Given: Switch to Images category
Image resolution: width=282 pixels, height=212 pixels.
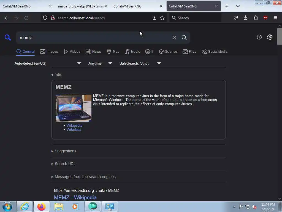Looking at the screenshot, I should pos(49,52).
